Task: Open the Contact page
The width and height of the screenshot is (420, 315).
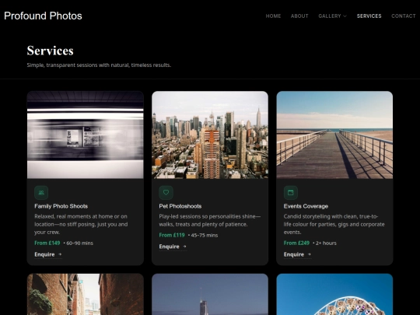Action: coord(404,16)
